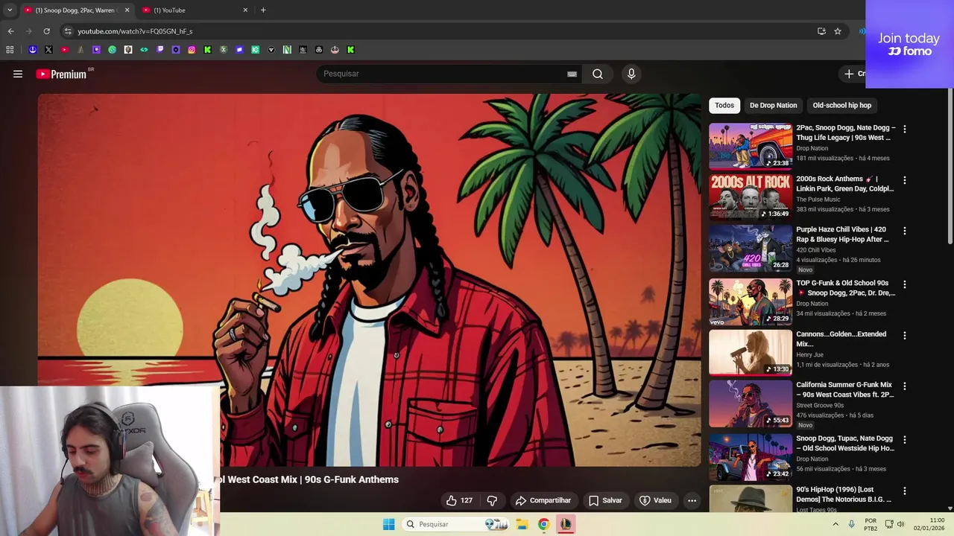Click the Snoop Dogg video player
Image resolution: width=954 pixels, height=536 pixels.
[370, 280]
